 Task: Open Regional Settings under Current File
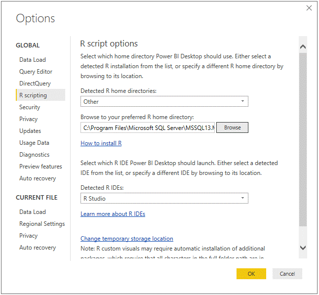coord(42,224)
